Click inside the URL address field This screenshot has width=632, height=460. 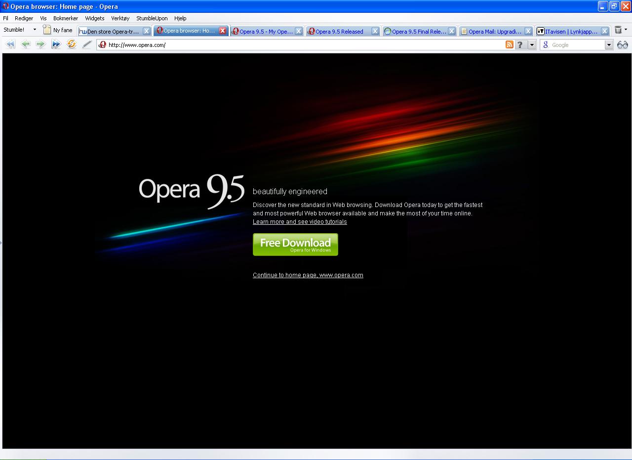tap(306, 45)
